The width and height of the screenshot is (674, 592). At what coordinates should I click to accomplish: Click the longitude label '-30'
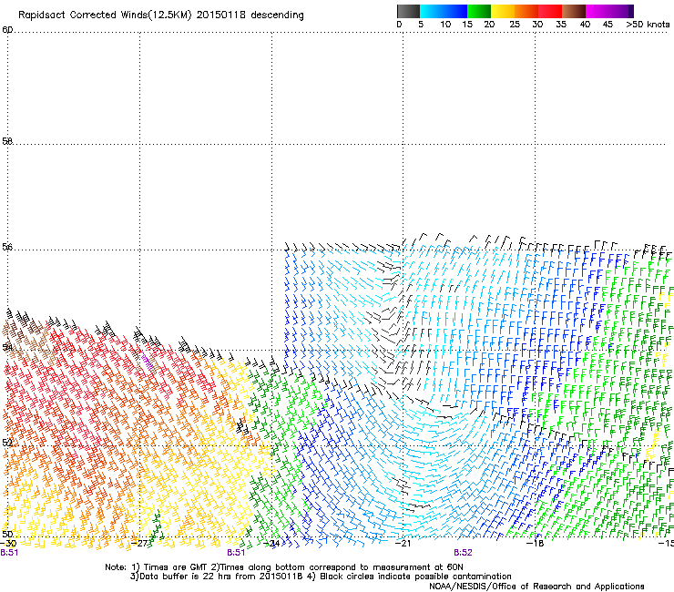[x=8, y=544]
